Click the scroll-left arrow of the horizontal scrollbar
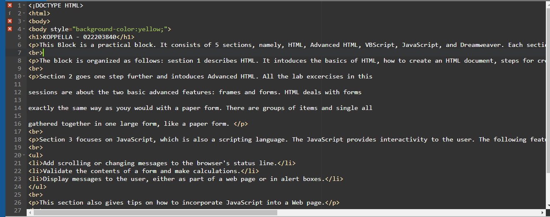The width and height of the screenshot is (550, 217). click(x=30, y=212)
